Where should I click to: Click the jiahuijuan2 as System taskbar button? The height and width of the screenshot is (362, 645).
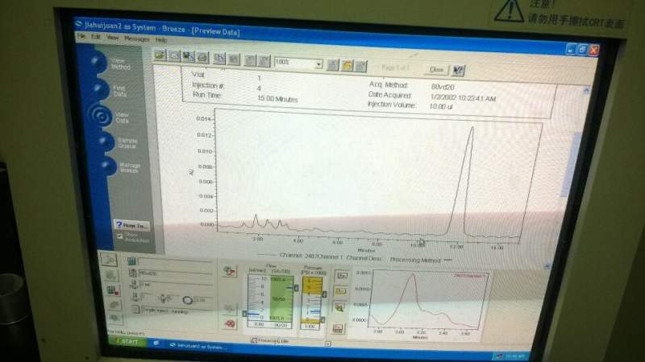198,346
